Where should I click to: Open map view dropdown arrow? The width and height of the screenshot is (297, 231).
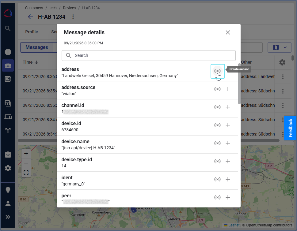(285, 47)
